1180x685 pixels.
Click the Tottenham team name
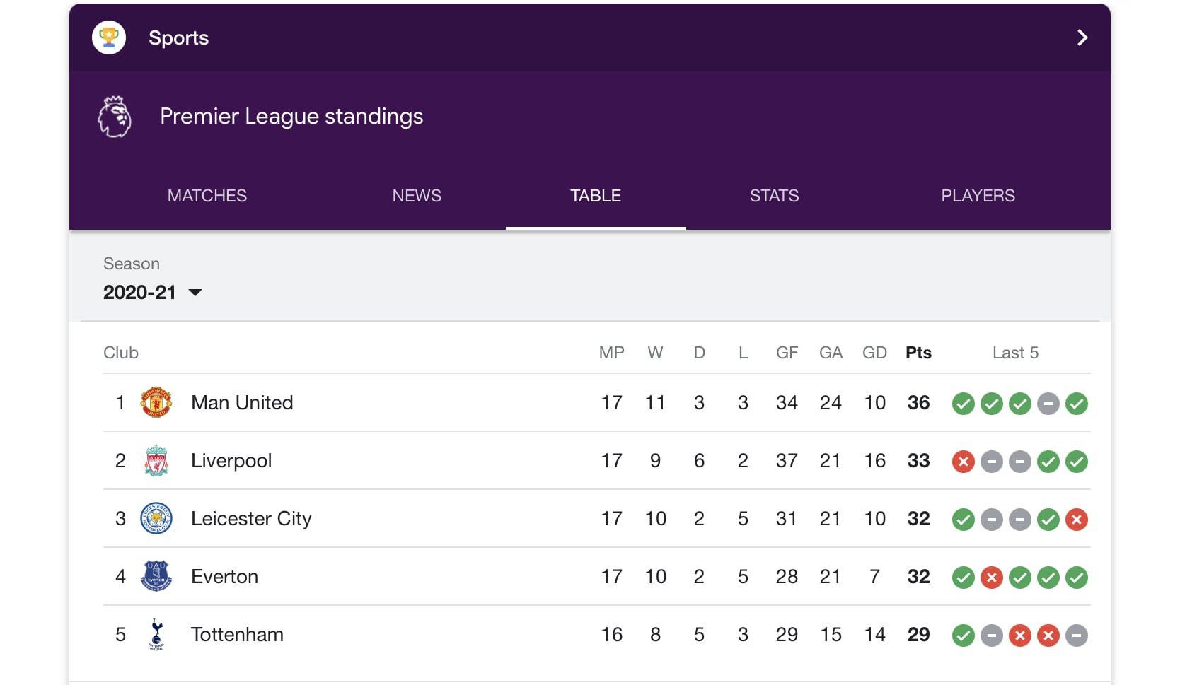237,635
